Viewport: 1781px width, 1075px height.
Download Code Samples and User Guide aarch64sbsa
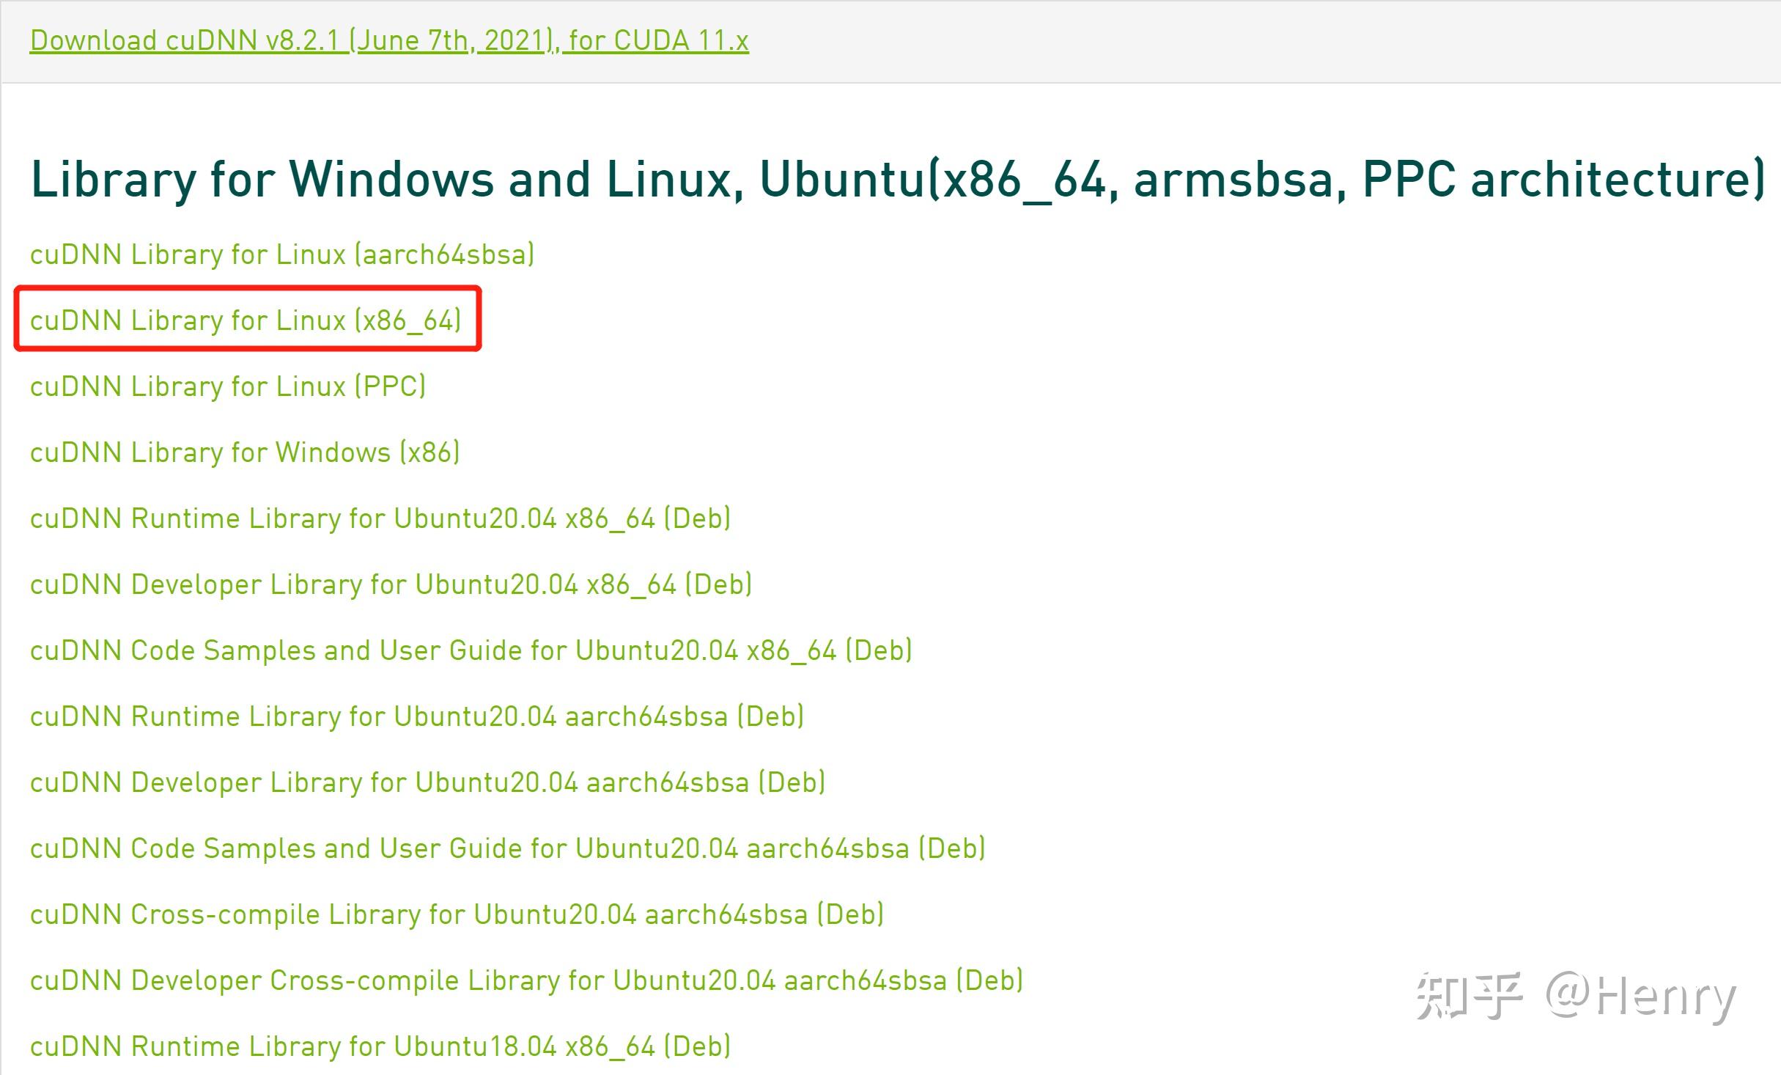[x=507, y=848]
